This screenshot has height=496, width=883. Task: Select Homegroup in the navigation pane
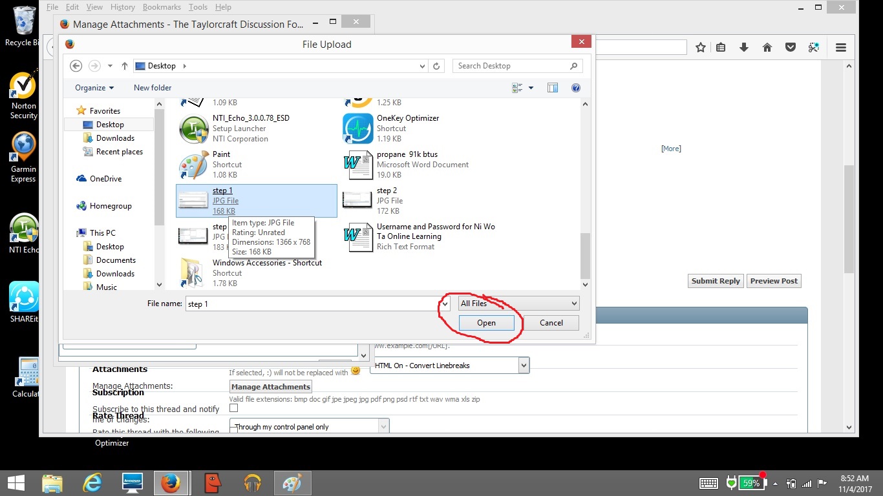pos(111,206)
